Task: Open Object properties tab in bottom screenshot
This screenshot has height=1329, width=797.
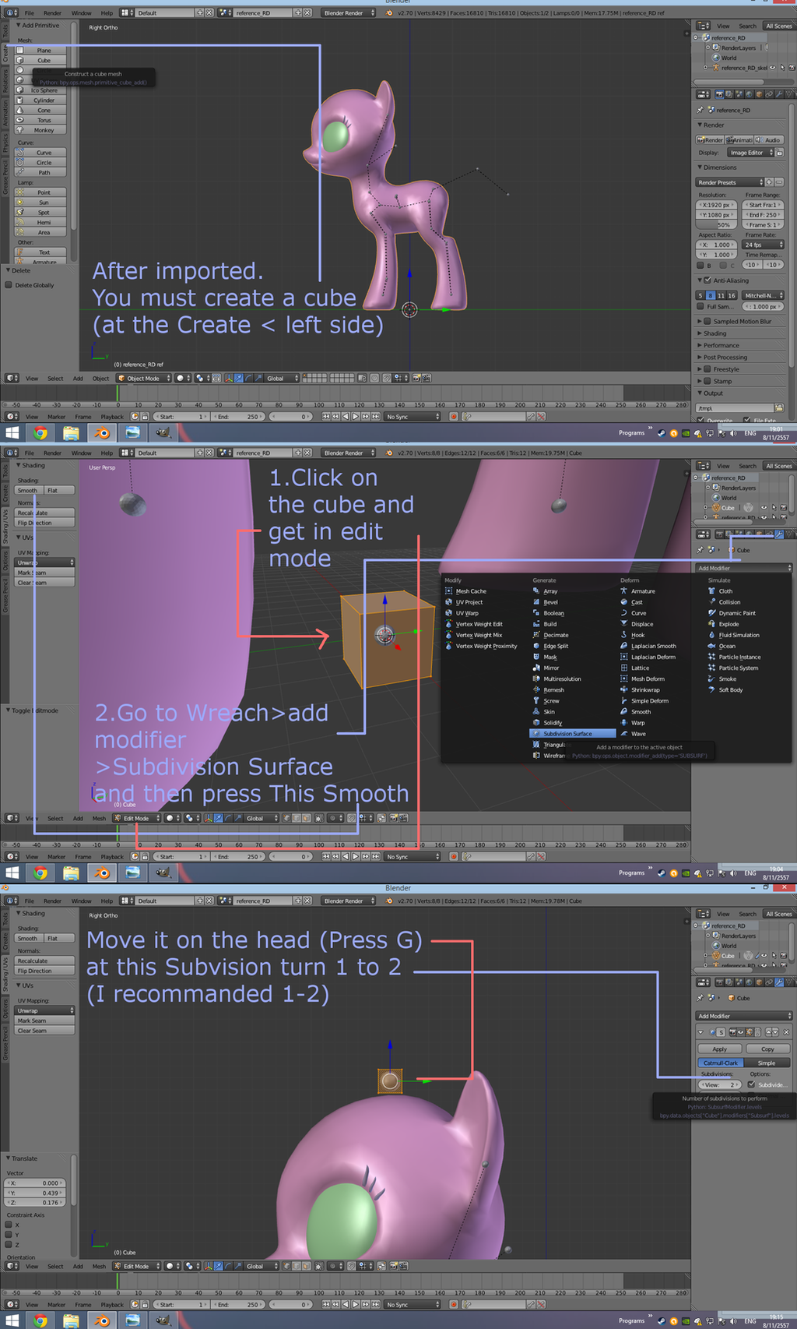Action: pyautogui.click(x=758, y=982)
